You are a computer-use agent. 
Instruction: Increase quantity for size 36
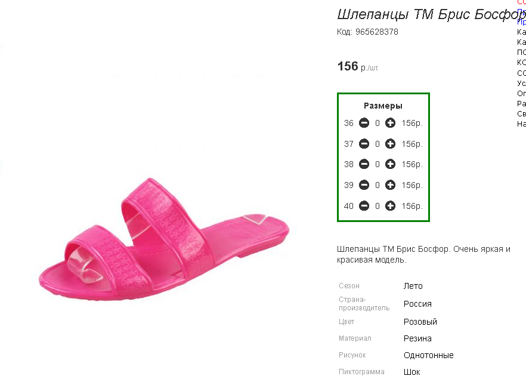click(390, 123)
